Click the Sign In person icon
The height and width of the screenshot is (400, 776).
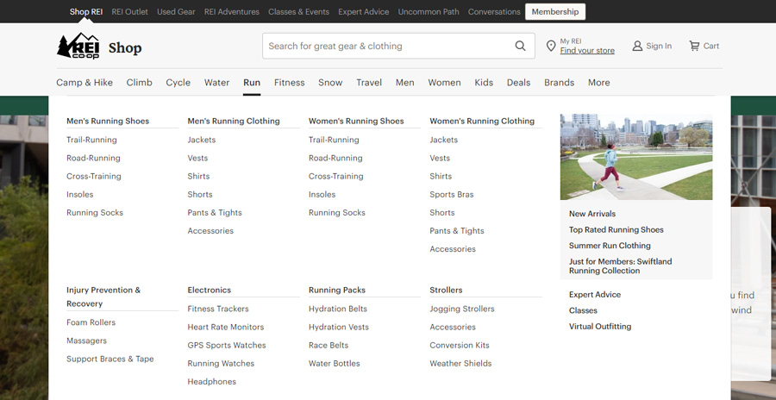[x=637, y=46]
